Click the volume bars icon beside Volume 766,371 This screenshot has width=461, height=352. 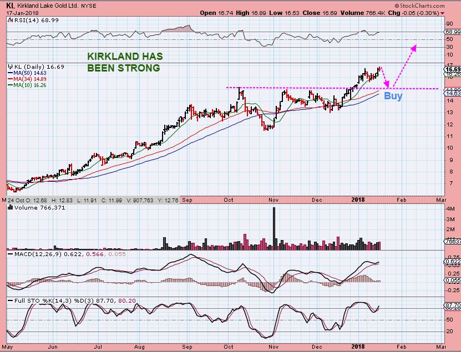[11, 207]
